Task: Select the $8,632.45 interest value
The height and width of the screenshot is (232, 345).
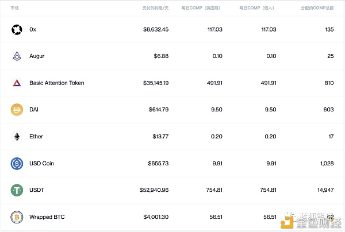Action: [156, 29]
